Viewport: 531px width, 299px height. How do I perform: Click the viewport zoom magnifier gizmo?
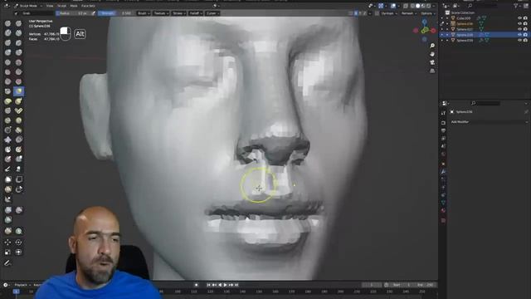(432, 46)
